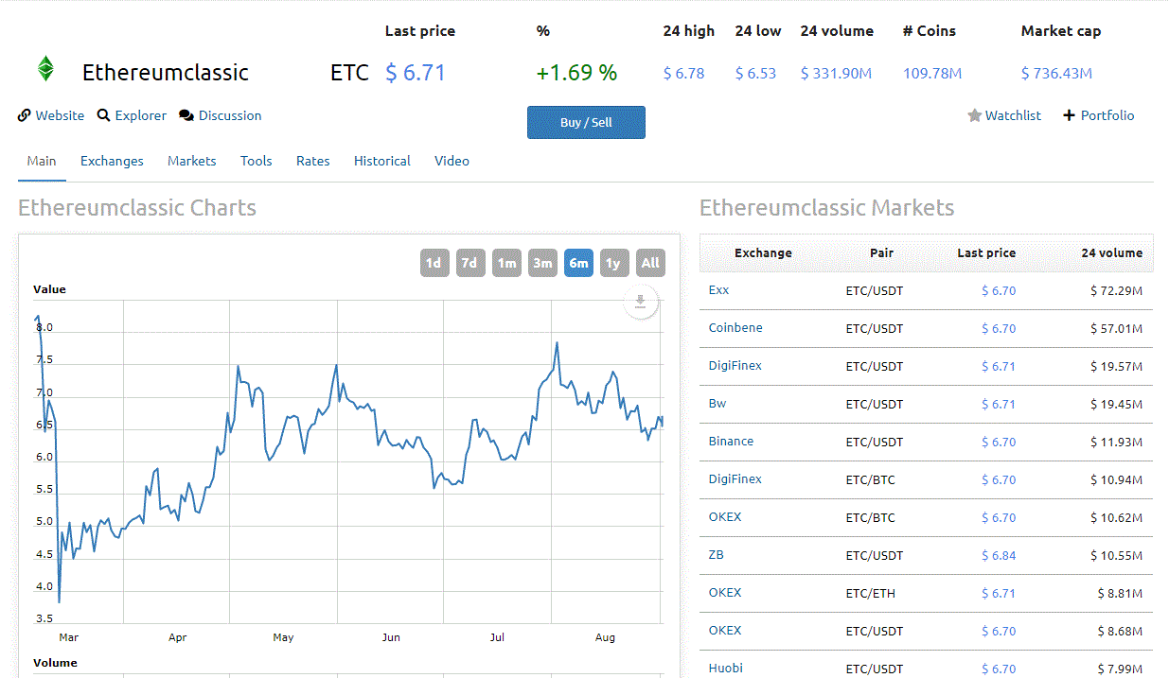Click the ETC ticker symbol text
This screenshot has width=1169, height=678.
[x=349, y=73]
